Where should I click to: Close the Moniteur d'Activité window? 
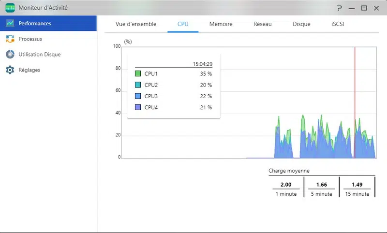click(x=376, y=8)
